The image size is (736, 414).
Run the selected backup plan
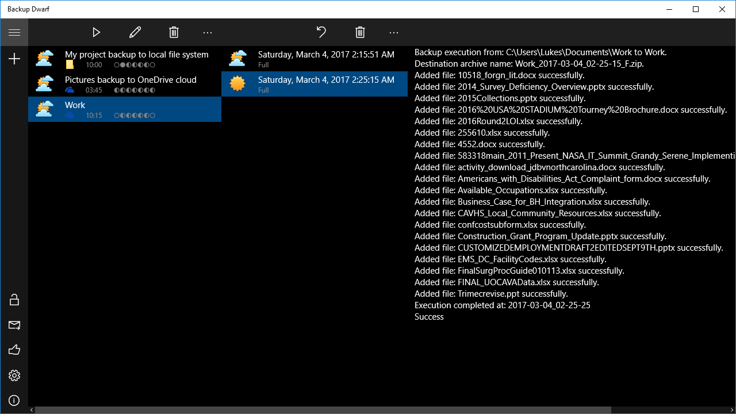(97, 33)
